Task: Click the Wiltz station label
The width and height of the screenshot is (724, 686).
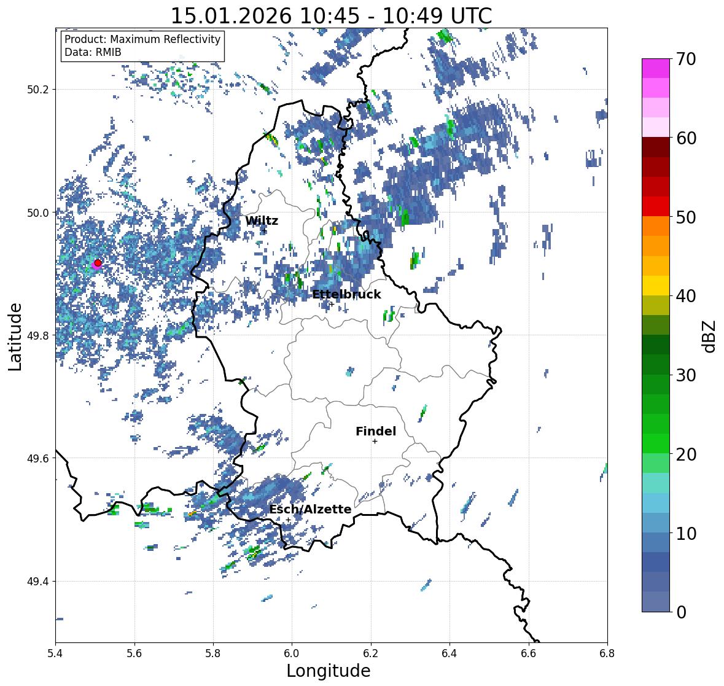Action: coord(262,220)
